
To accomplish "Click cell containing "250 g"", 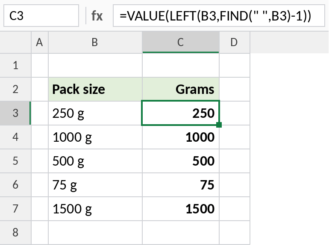I will coord(95,113).
